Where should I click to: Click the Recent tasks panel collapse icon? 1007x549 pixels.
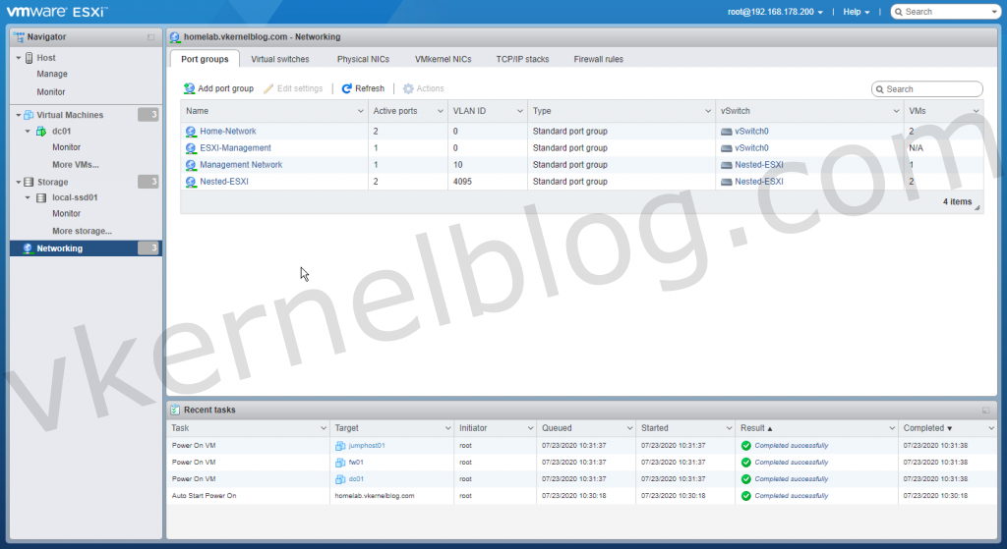point(985,410)
